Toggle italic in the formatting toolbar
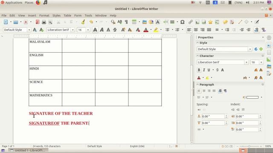The width and height of the screenshot is (273, 153). pyautogui.click(x=102, y=30)
